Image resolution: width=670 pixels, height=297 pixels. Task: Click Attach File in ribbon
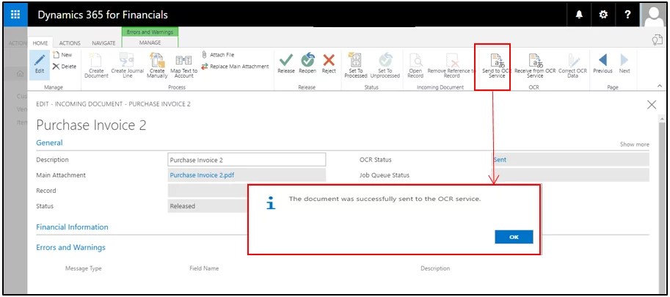pos(218,54)
